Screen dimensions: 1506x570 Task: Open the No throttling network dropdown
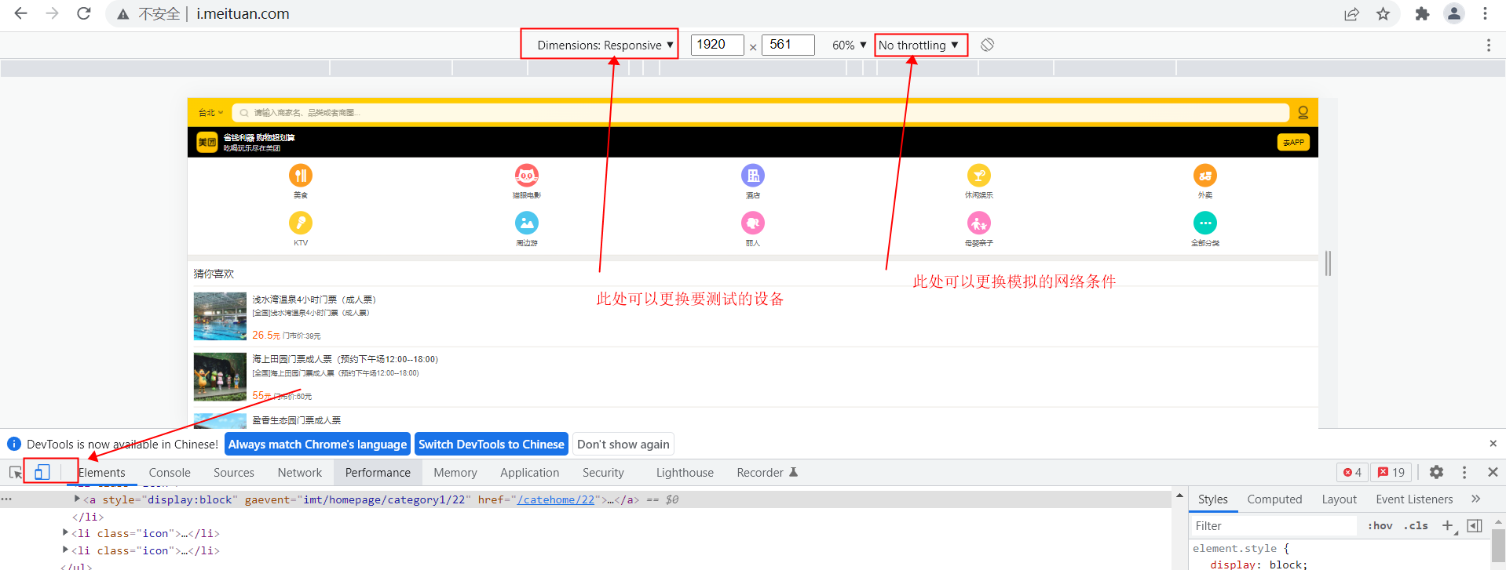[919, 45]
